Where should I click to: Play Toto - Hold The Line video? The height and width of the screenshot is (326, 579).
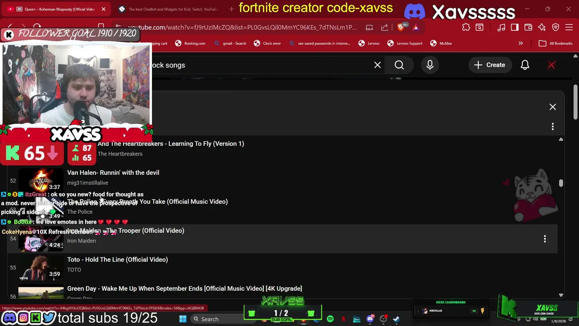tap(118, 259)
